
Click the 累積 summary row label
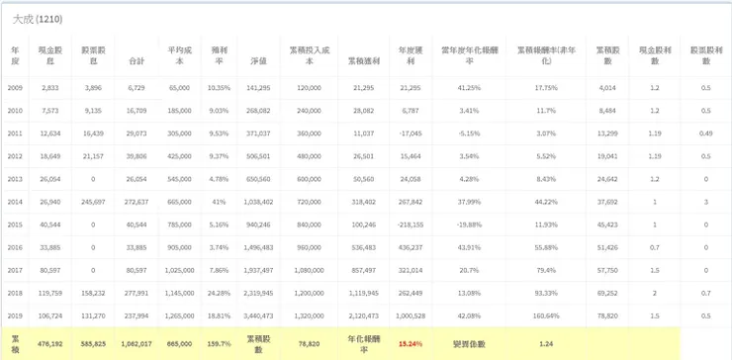[16, 343]
